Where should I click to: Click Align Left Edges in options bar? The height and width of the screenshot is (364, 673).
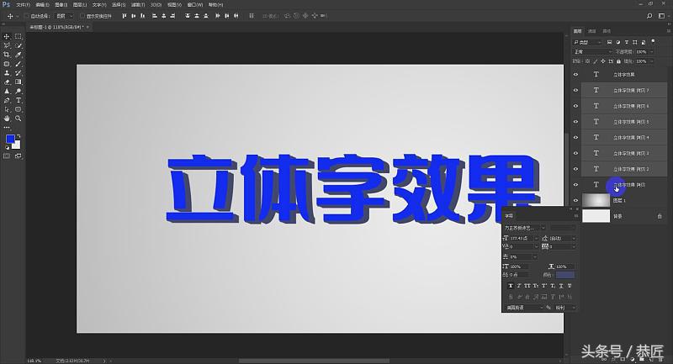click(155, 16)
